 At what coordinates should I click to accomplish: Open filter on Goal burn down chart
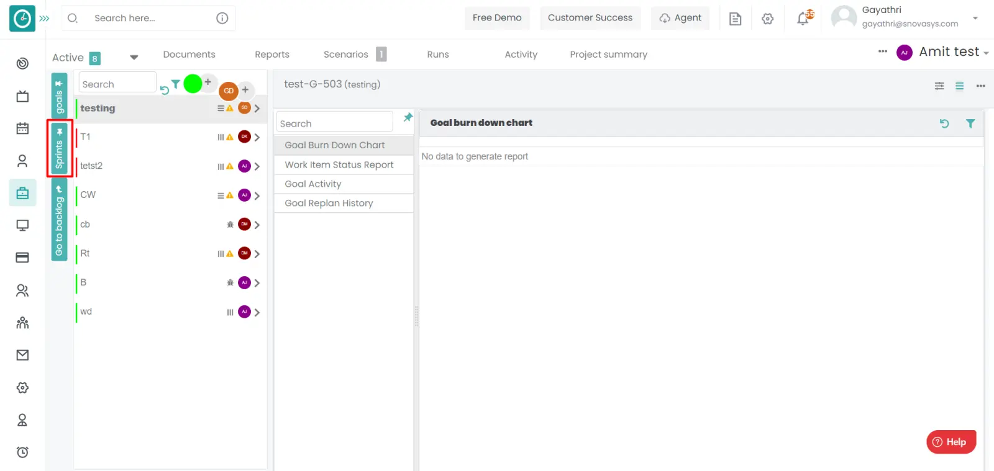tap(970, 123)
